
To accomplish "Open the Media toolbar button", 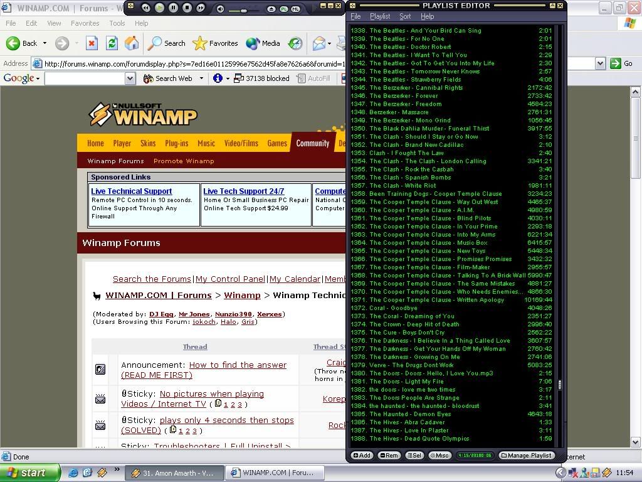I will [x=263, y=43].
